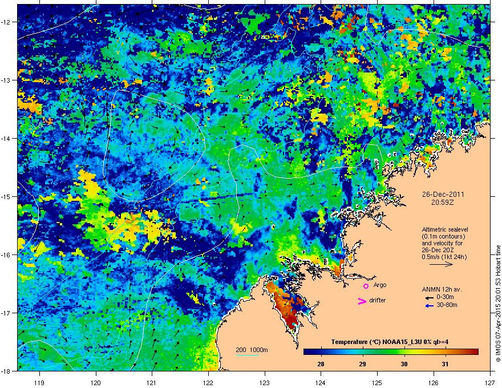This screenshot has height=388, width=502.
Task: Click the '30' colorbar tick label
Action: (404, 364)
